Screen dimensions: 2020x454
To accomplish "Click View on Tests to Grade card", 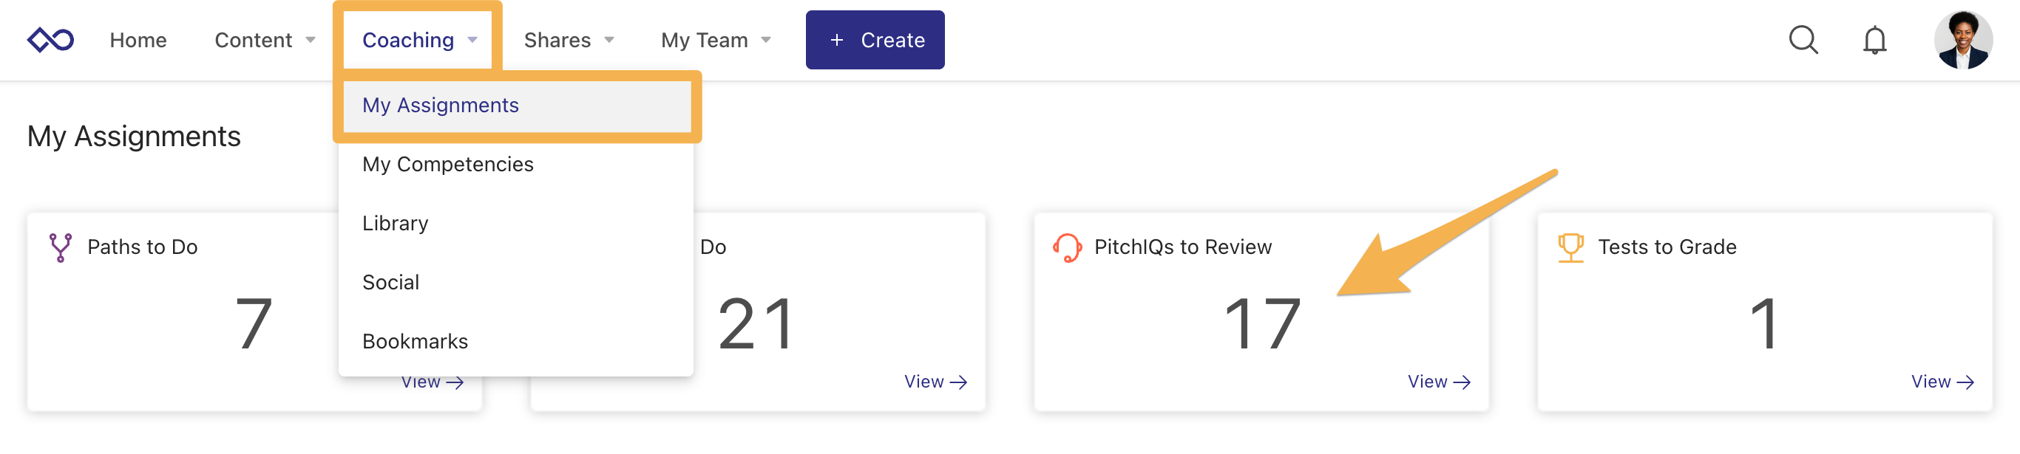I will [x=1941, y=381].
